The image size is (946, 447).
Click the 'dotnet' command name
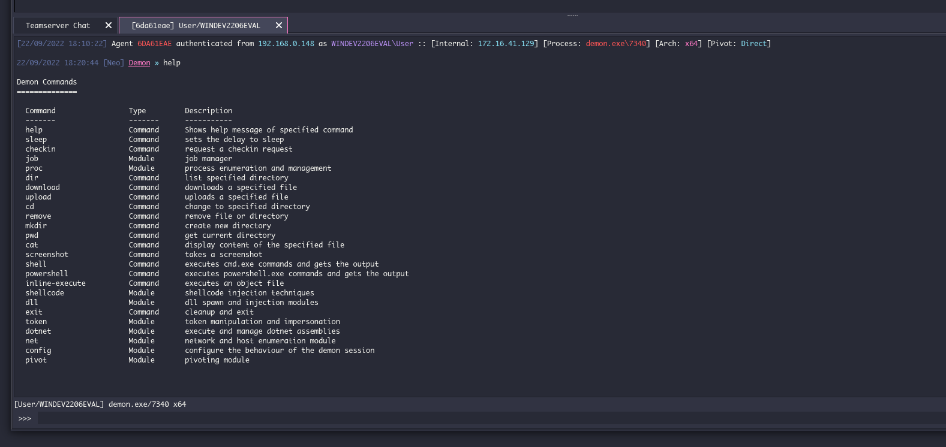pyautogui.click(x=38, y=331)
